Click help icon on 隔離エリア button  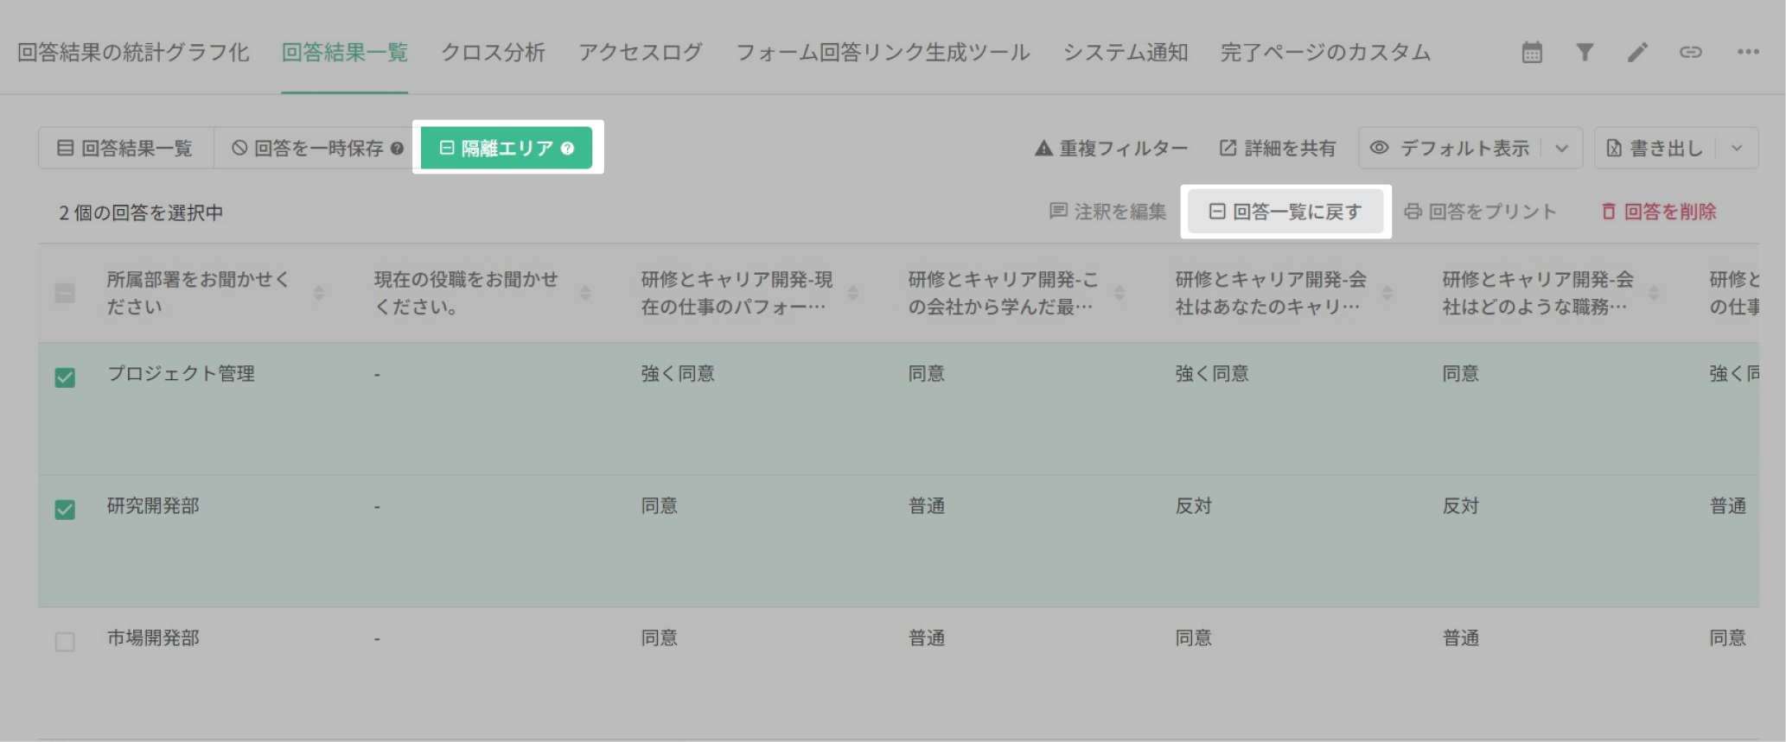567,149
